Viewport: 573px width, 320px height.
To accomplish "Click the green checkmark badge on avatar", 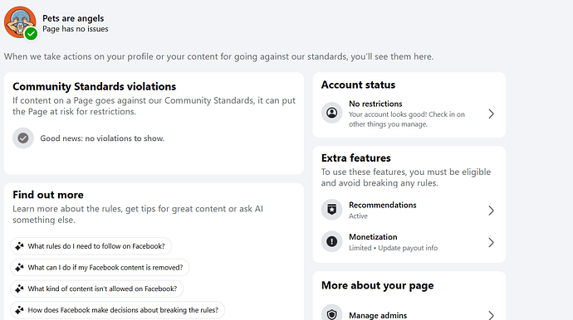I will click(31, 33).
